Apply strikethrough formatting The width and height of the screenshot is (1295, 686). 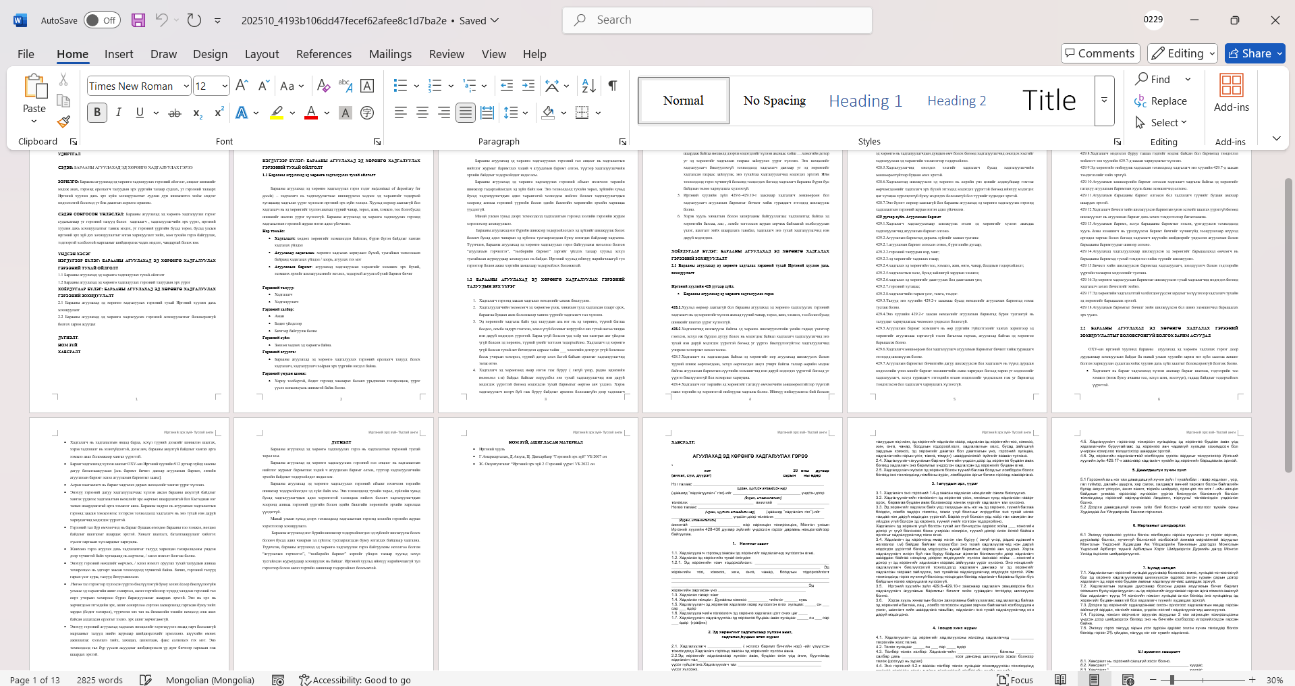coord(175,113)
